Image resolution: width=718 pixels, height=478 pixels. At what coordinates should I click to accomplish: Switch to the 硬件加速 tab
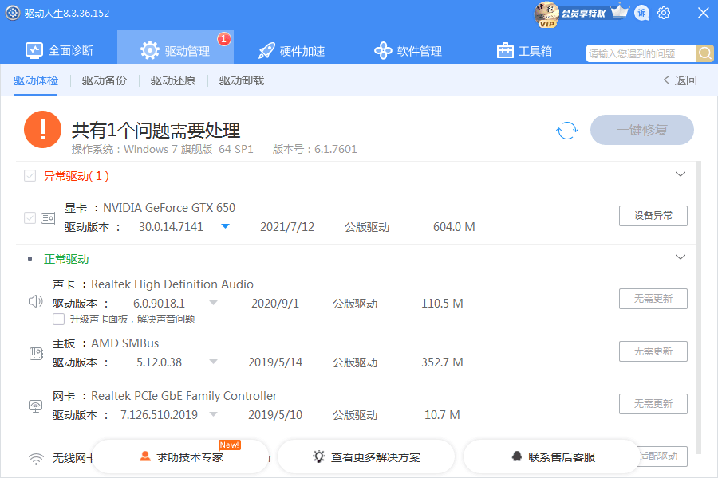(x=292, y=51)
